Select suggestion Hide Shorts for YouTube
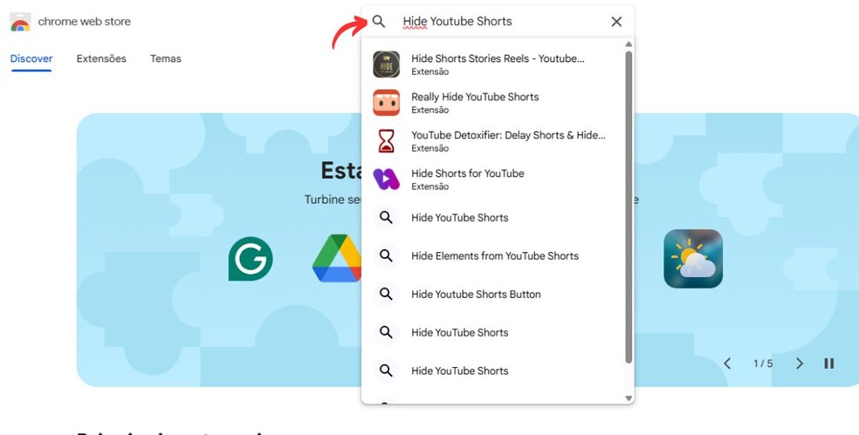The width and height of the screenshot is (859, 435). 493,180
